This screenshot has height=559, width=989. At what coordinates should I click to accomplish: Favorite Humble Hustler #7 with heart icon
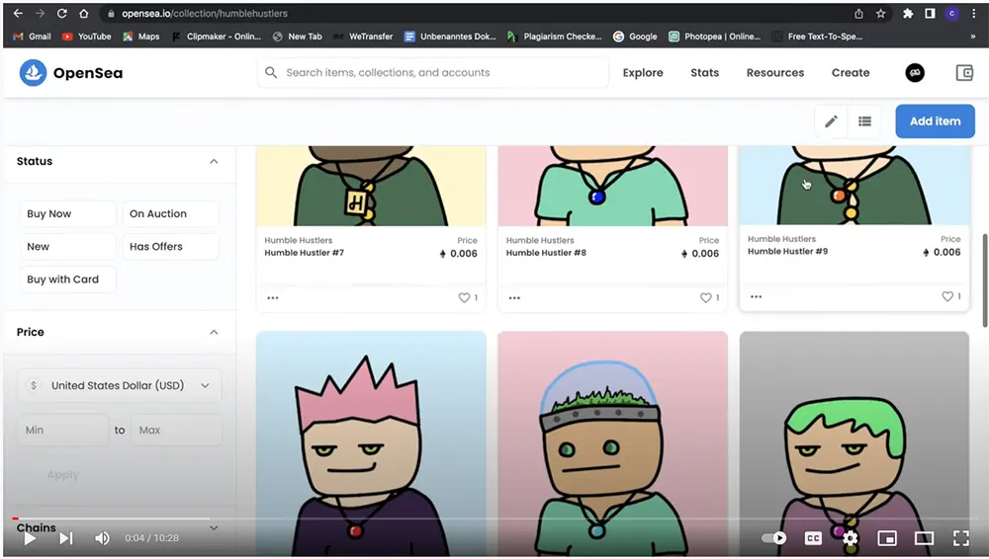[464, 297]
